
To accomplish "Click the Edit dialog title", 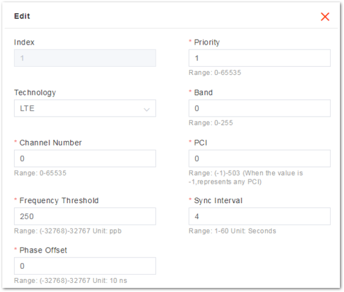I will pyautogui.click(x=22, y=16).
